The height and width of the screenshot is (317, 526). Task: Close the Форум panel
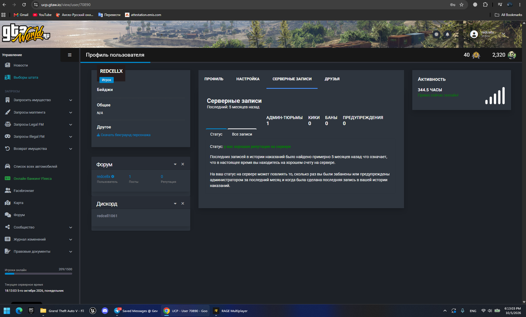[x=183, y=164]
